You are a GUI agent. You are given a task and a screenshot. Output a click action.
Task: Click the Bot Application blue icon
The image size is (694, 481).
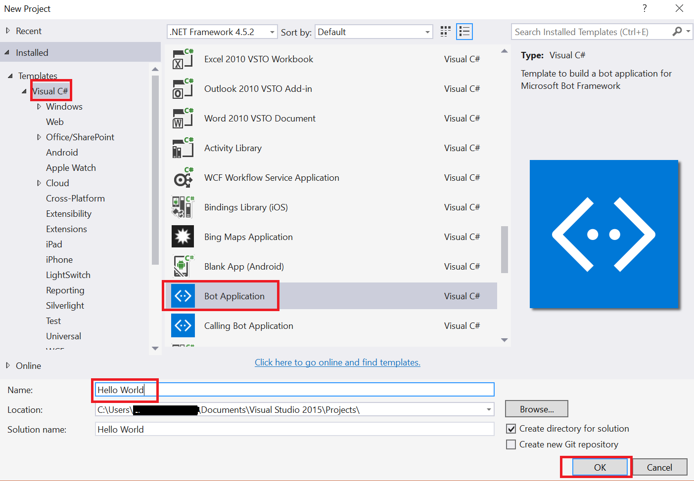[x=183, y=296]
